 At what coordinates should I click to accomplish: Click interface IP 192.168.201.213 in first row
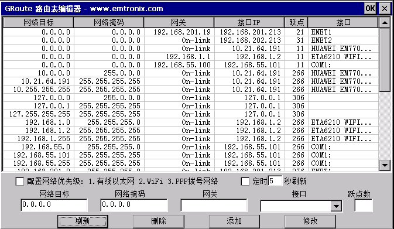point(249,32)
